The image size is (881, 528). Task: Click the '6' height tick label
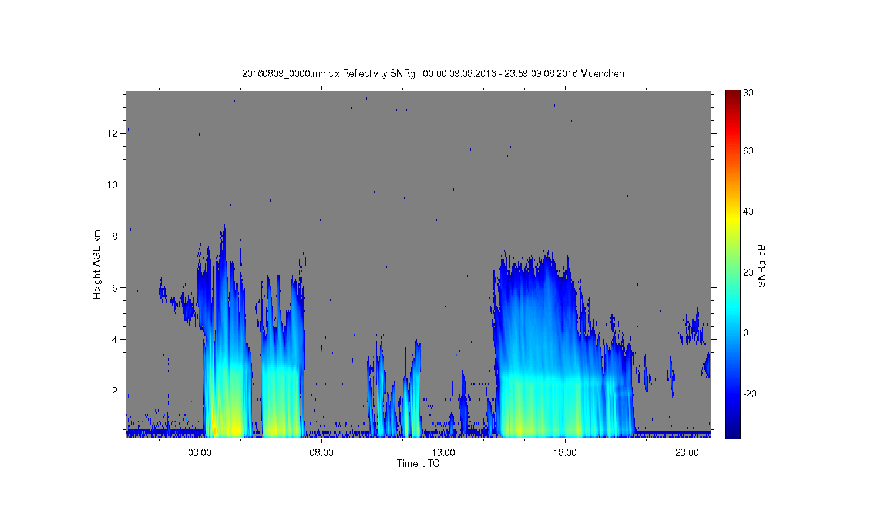(x=116, y=287)
